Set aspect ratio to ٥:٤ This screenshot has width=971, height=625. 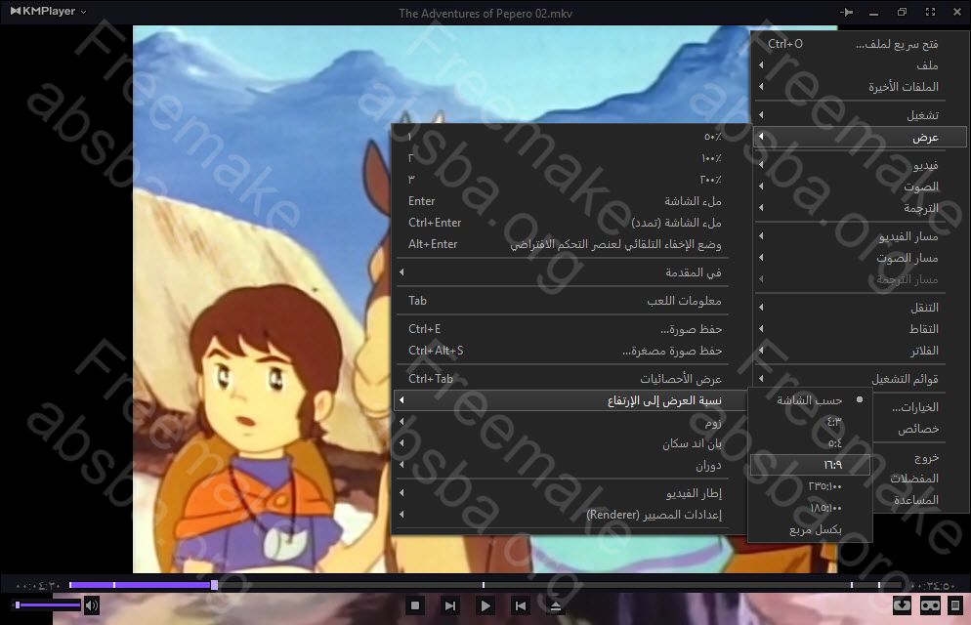pos(810,443)
